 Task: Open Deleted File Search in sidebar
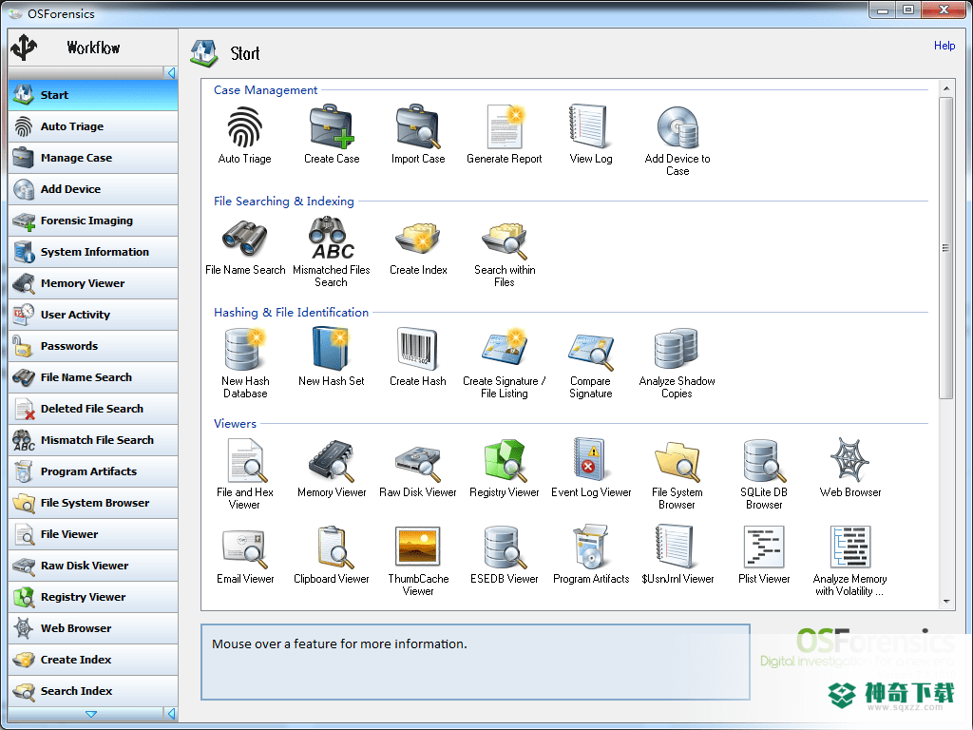93,409
